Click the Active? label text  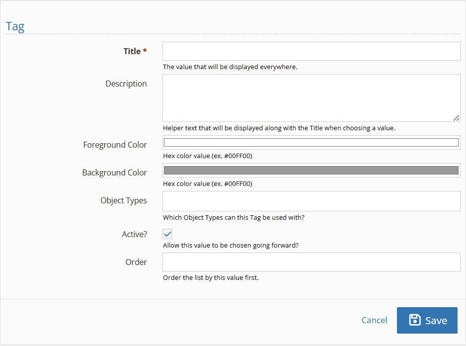[134, 234]
